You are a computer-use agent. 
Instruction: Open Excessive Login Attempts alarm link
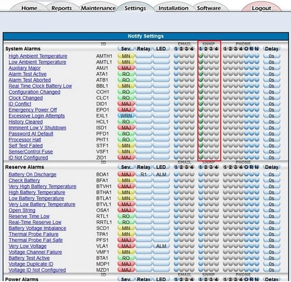click(x=37, y=116)
